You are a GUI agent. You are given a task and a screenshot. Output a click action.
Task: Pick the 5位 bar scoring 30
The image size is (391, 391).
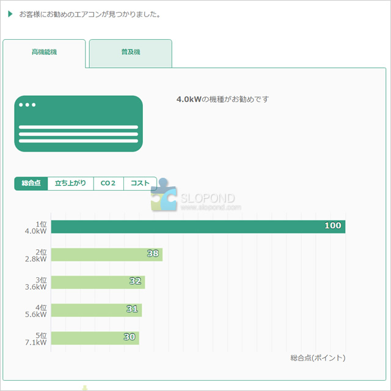click(95, 338)
